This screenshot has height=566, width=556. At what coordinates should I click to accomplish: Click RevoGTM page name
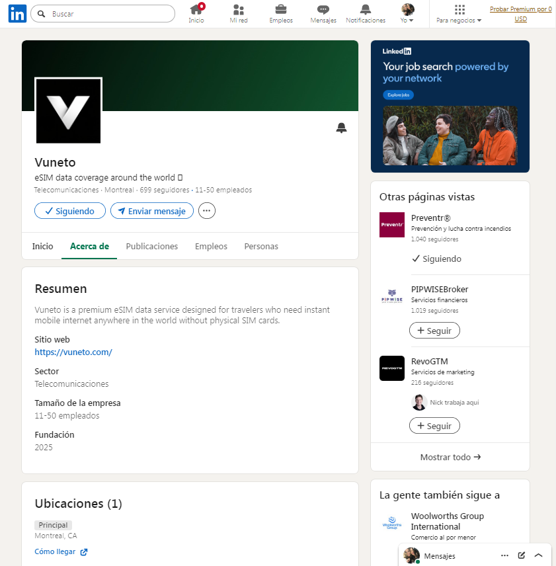(x=429, y=362)
